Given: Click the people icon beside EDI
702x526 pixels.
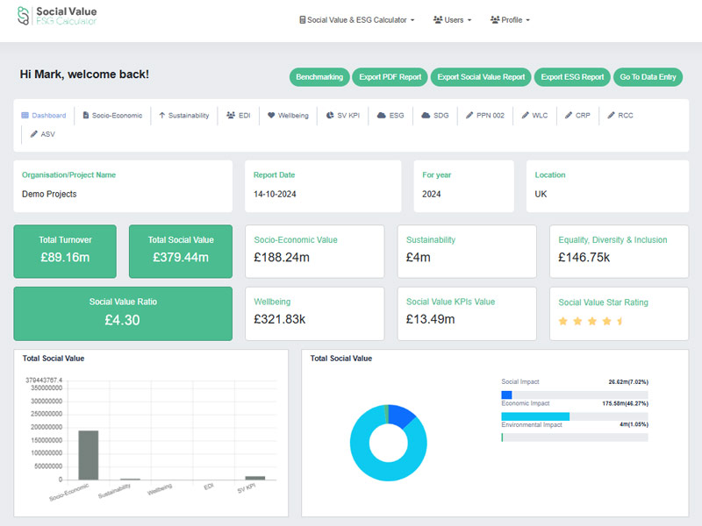Looking at the screenshot, I should tap(231, 116).
